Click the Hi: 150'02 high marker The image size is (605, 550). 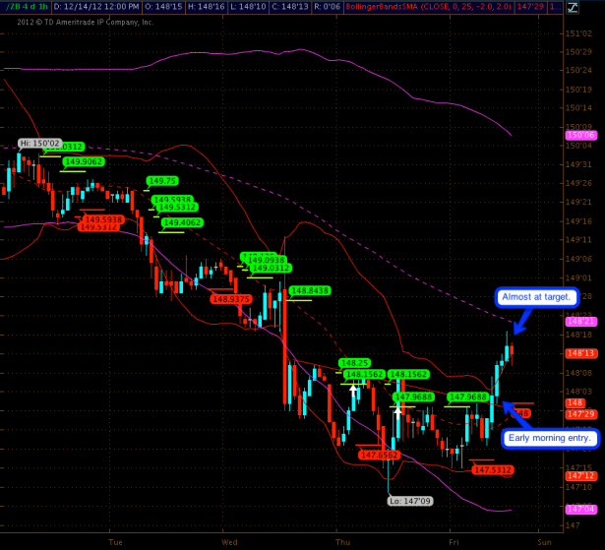click(38, 144)
